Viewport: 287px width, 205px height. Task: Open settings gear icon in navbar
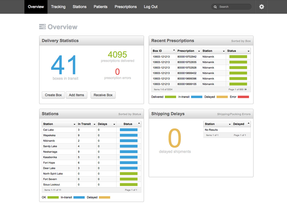point(261,7)
